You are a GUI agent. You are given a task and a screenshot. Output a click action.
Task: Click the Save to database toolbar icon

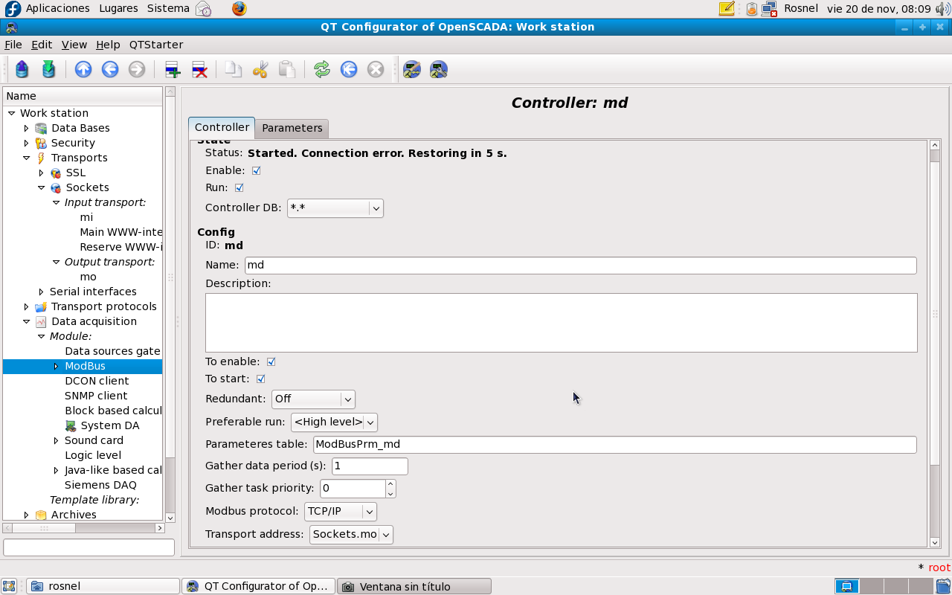tap(49, 70)
